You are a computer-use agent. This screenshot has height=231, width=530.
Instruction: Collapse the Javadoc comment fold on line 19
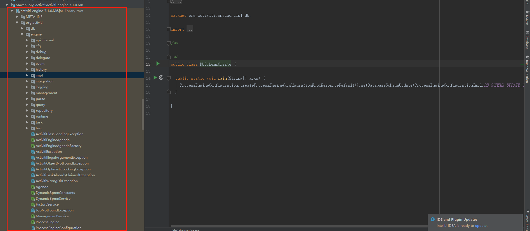(169, 43)
